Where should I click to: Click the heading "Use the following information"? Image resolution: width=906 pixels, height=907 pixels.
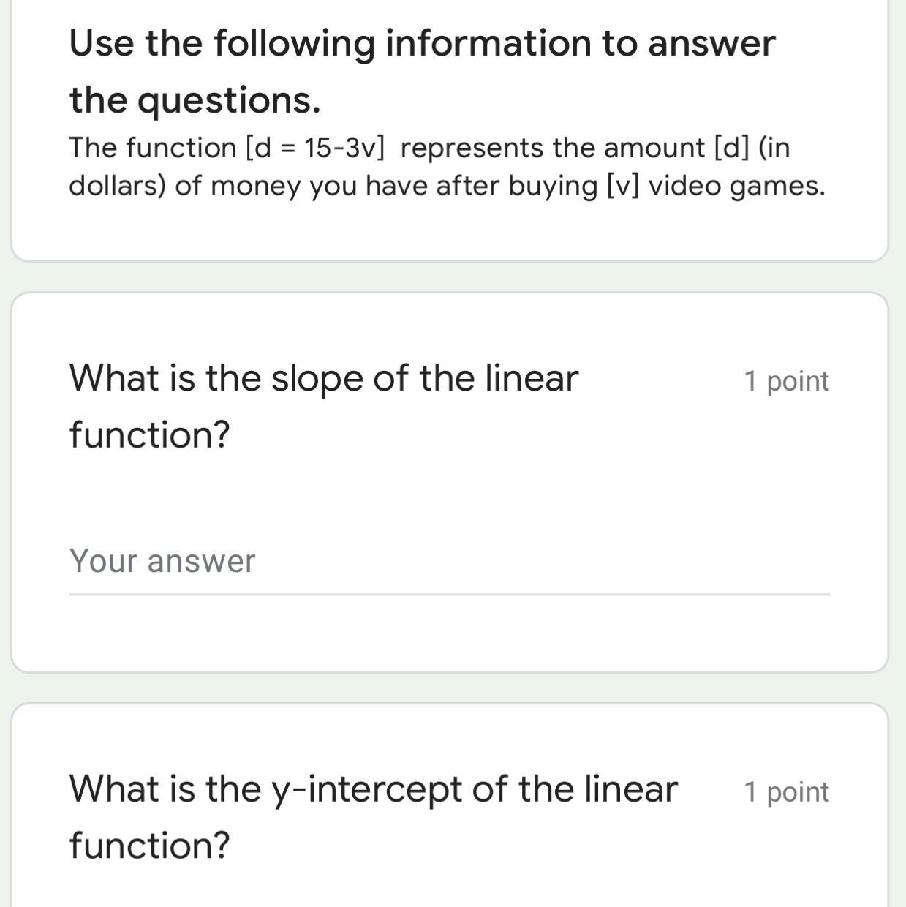[422, 42]
